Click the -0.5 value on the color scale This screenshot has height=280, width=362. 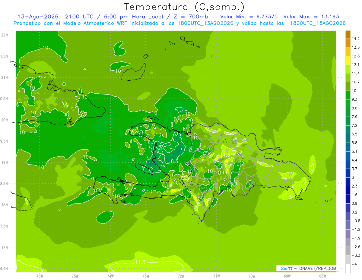point(356,221)
